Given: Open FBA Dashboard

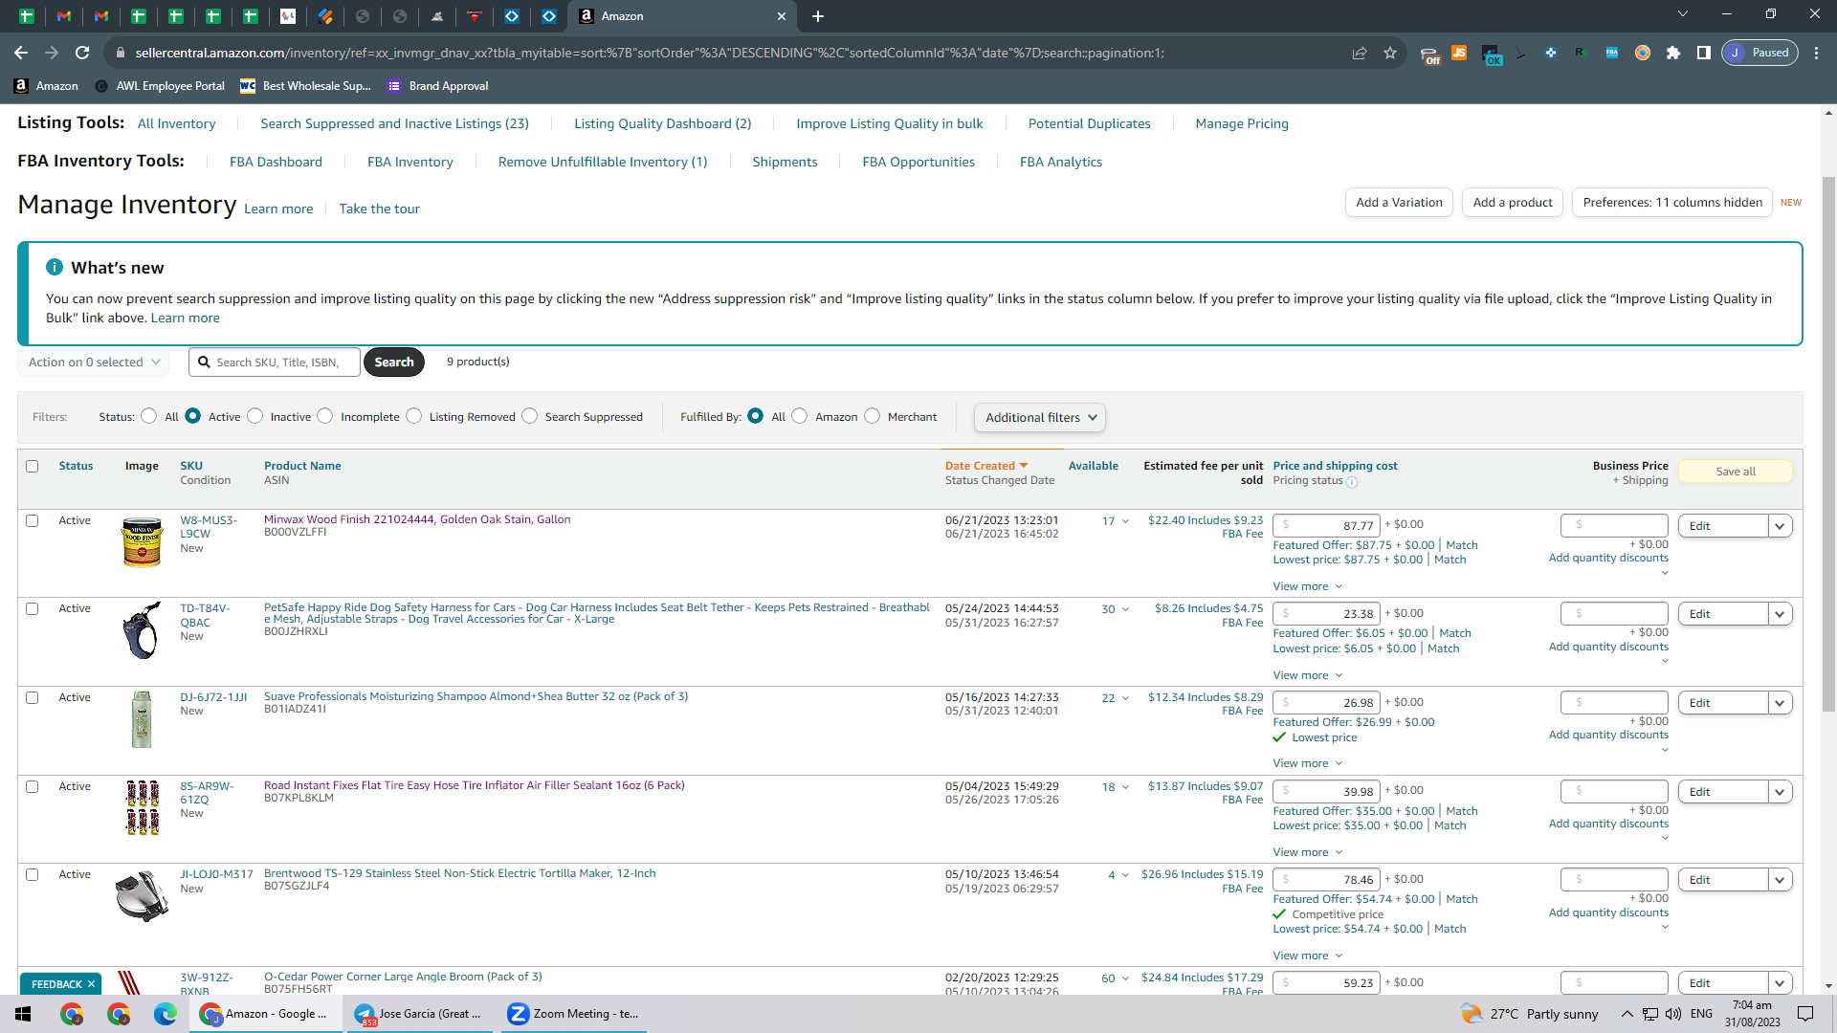Looking at the screenshot, I should pos(276,163).
